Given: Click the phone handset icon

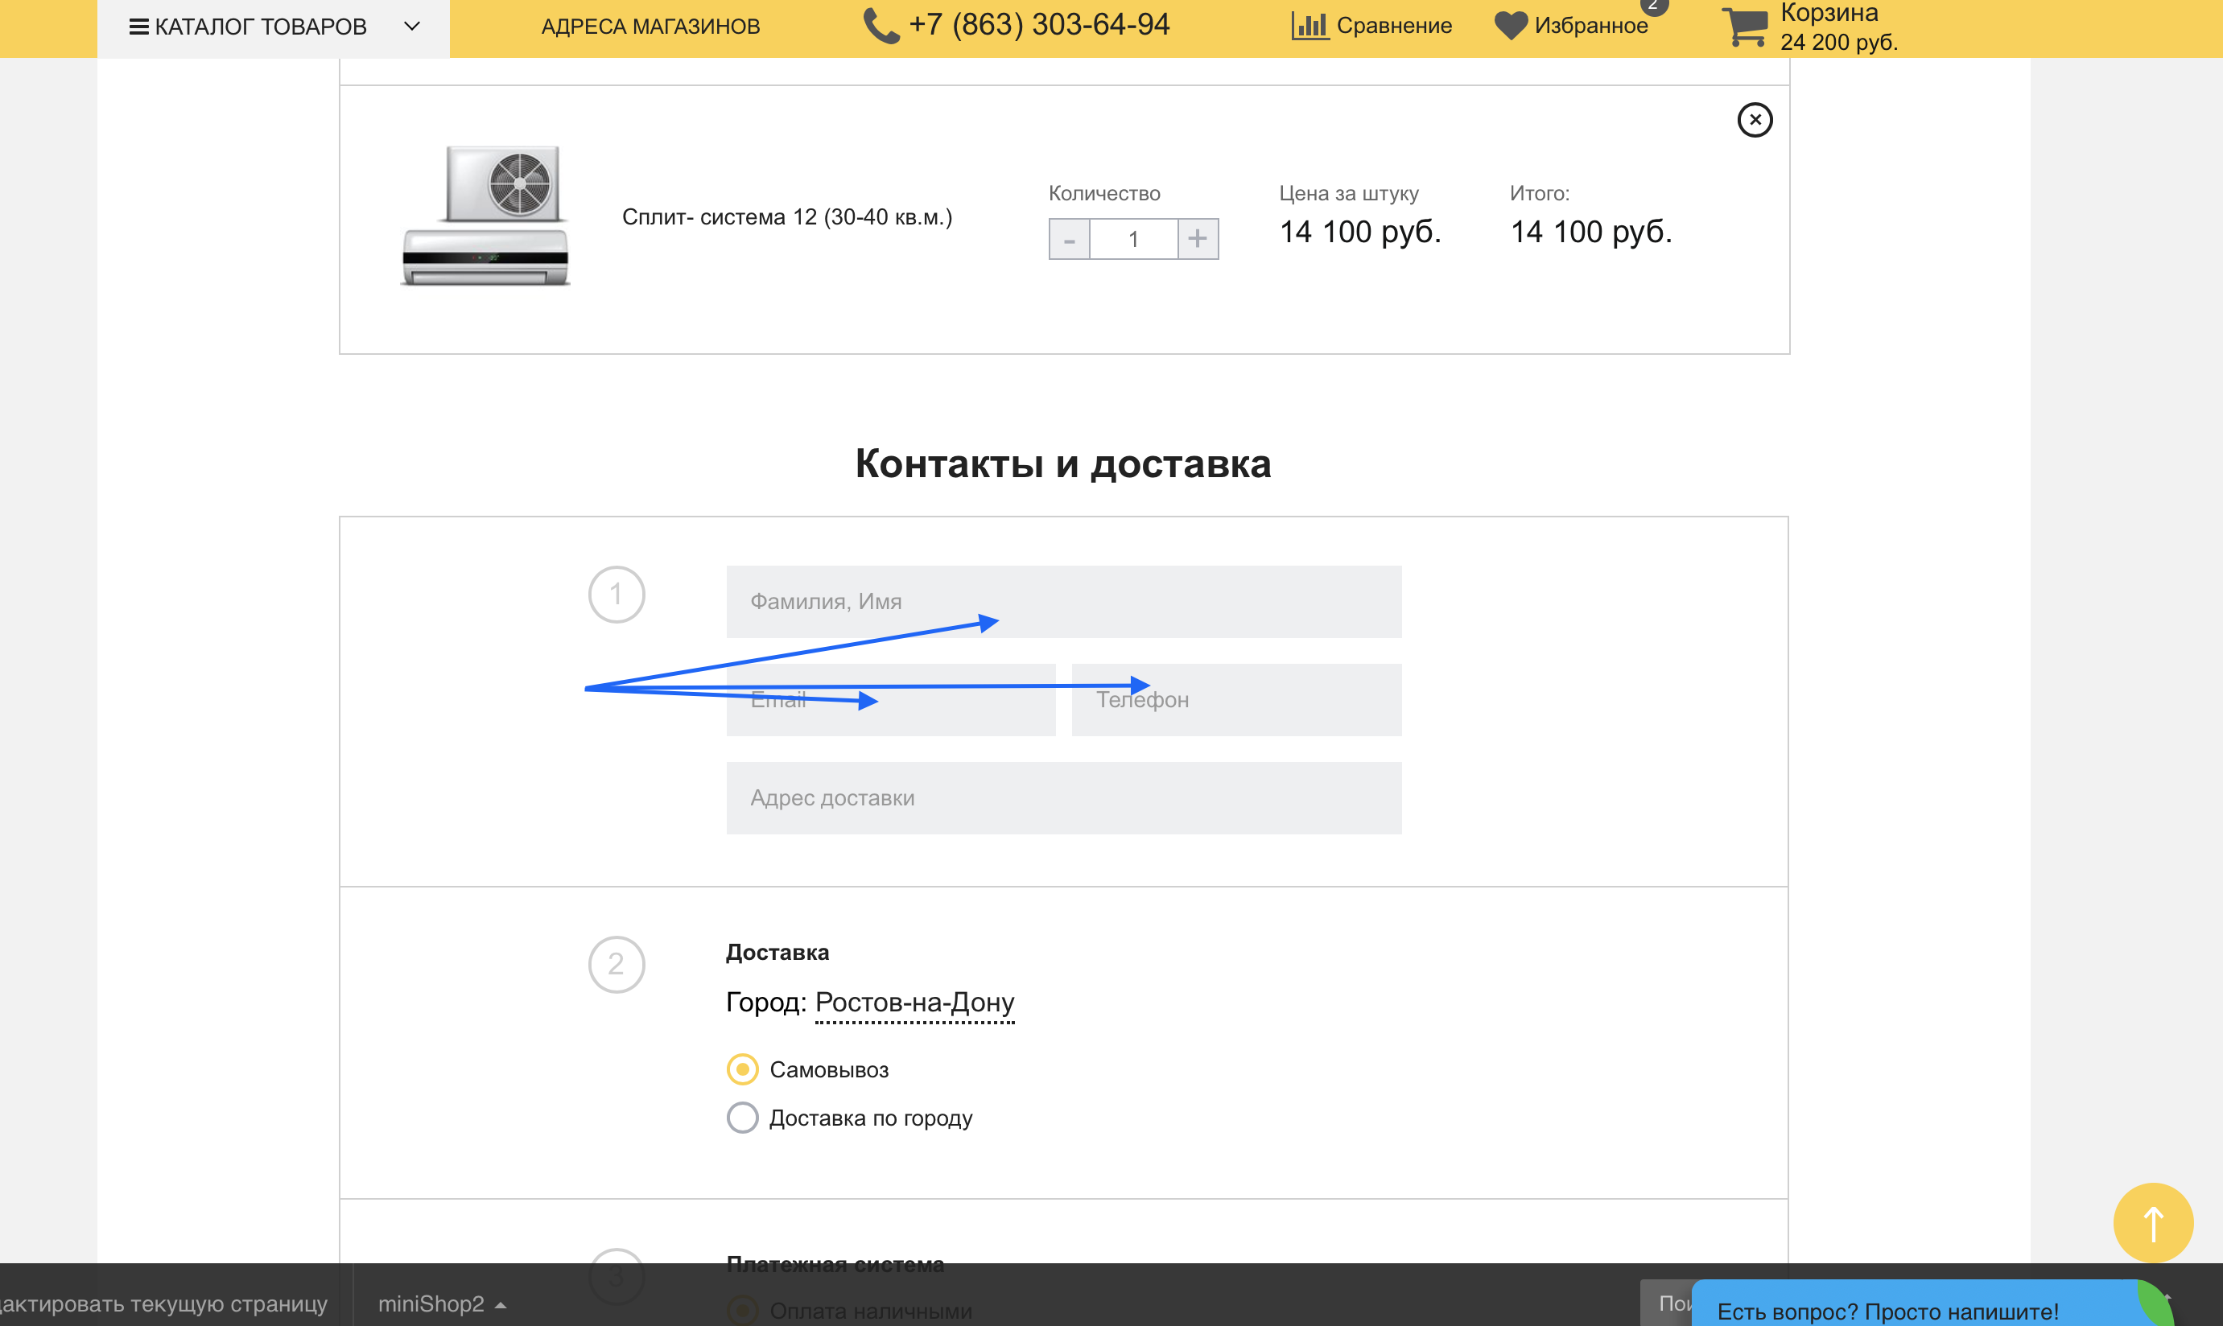Looking at the screenshot, I should click(881, 26).
